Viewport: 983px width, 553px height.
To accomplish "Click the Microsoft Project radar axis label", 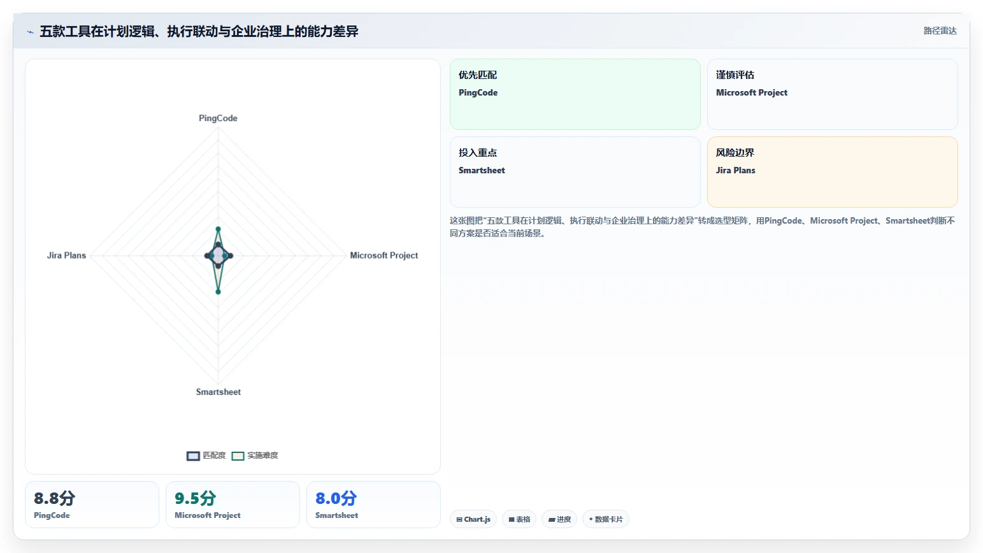I will tap(384, 255).
